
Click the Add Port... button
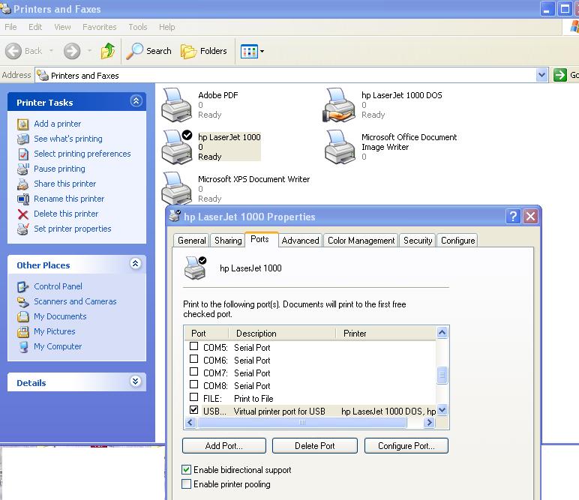(x=223, y=445)
